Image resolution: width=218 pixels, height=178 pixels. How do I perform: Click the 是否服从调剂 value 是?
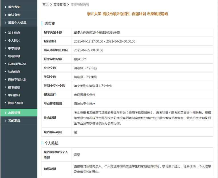[75, 132]
